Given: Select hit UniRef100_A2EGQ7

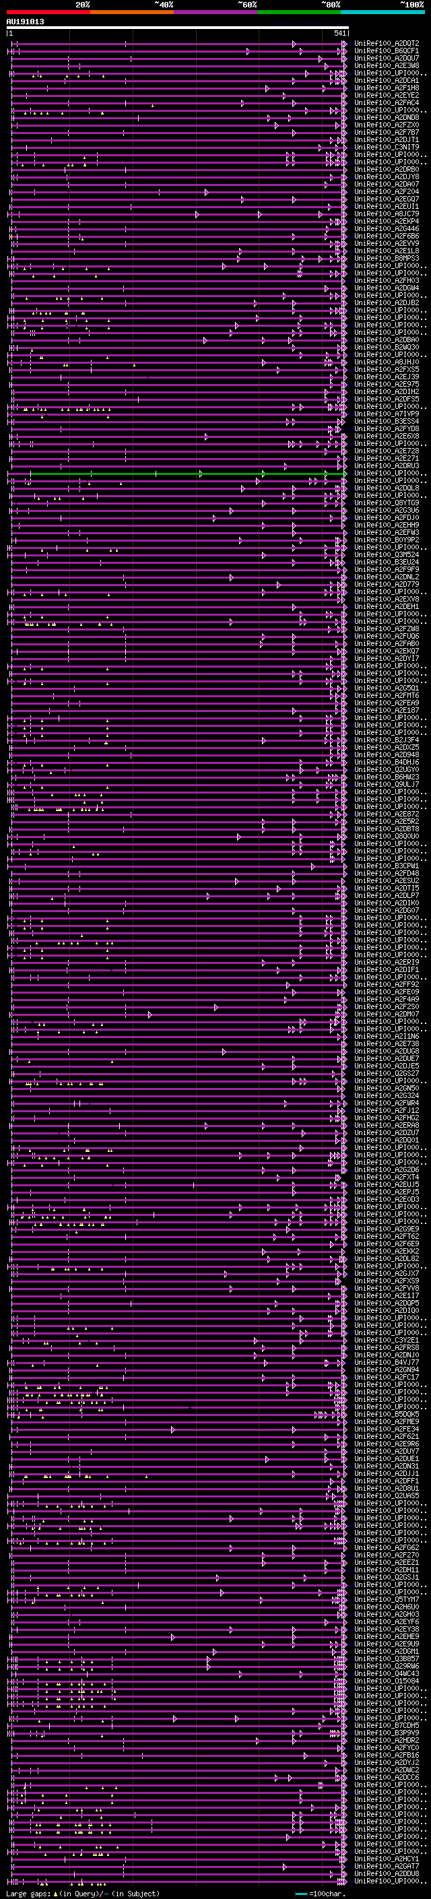Looking at the screenshot, I should point(387,199).
